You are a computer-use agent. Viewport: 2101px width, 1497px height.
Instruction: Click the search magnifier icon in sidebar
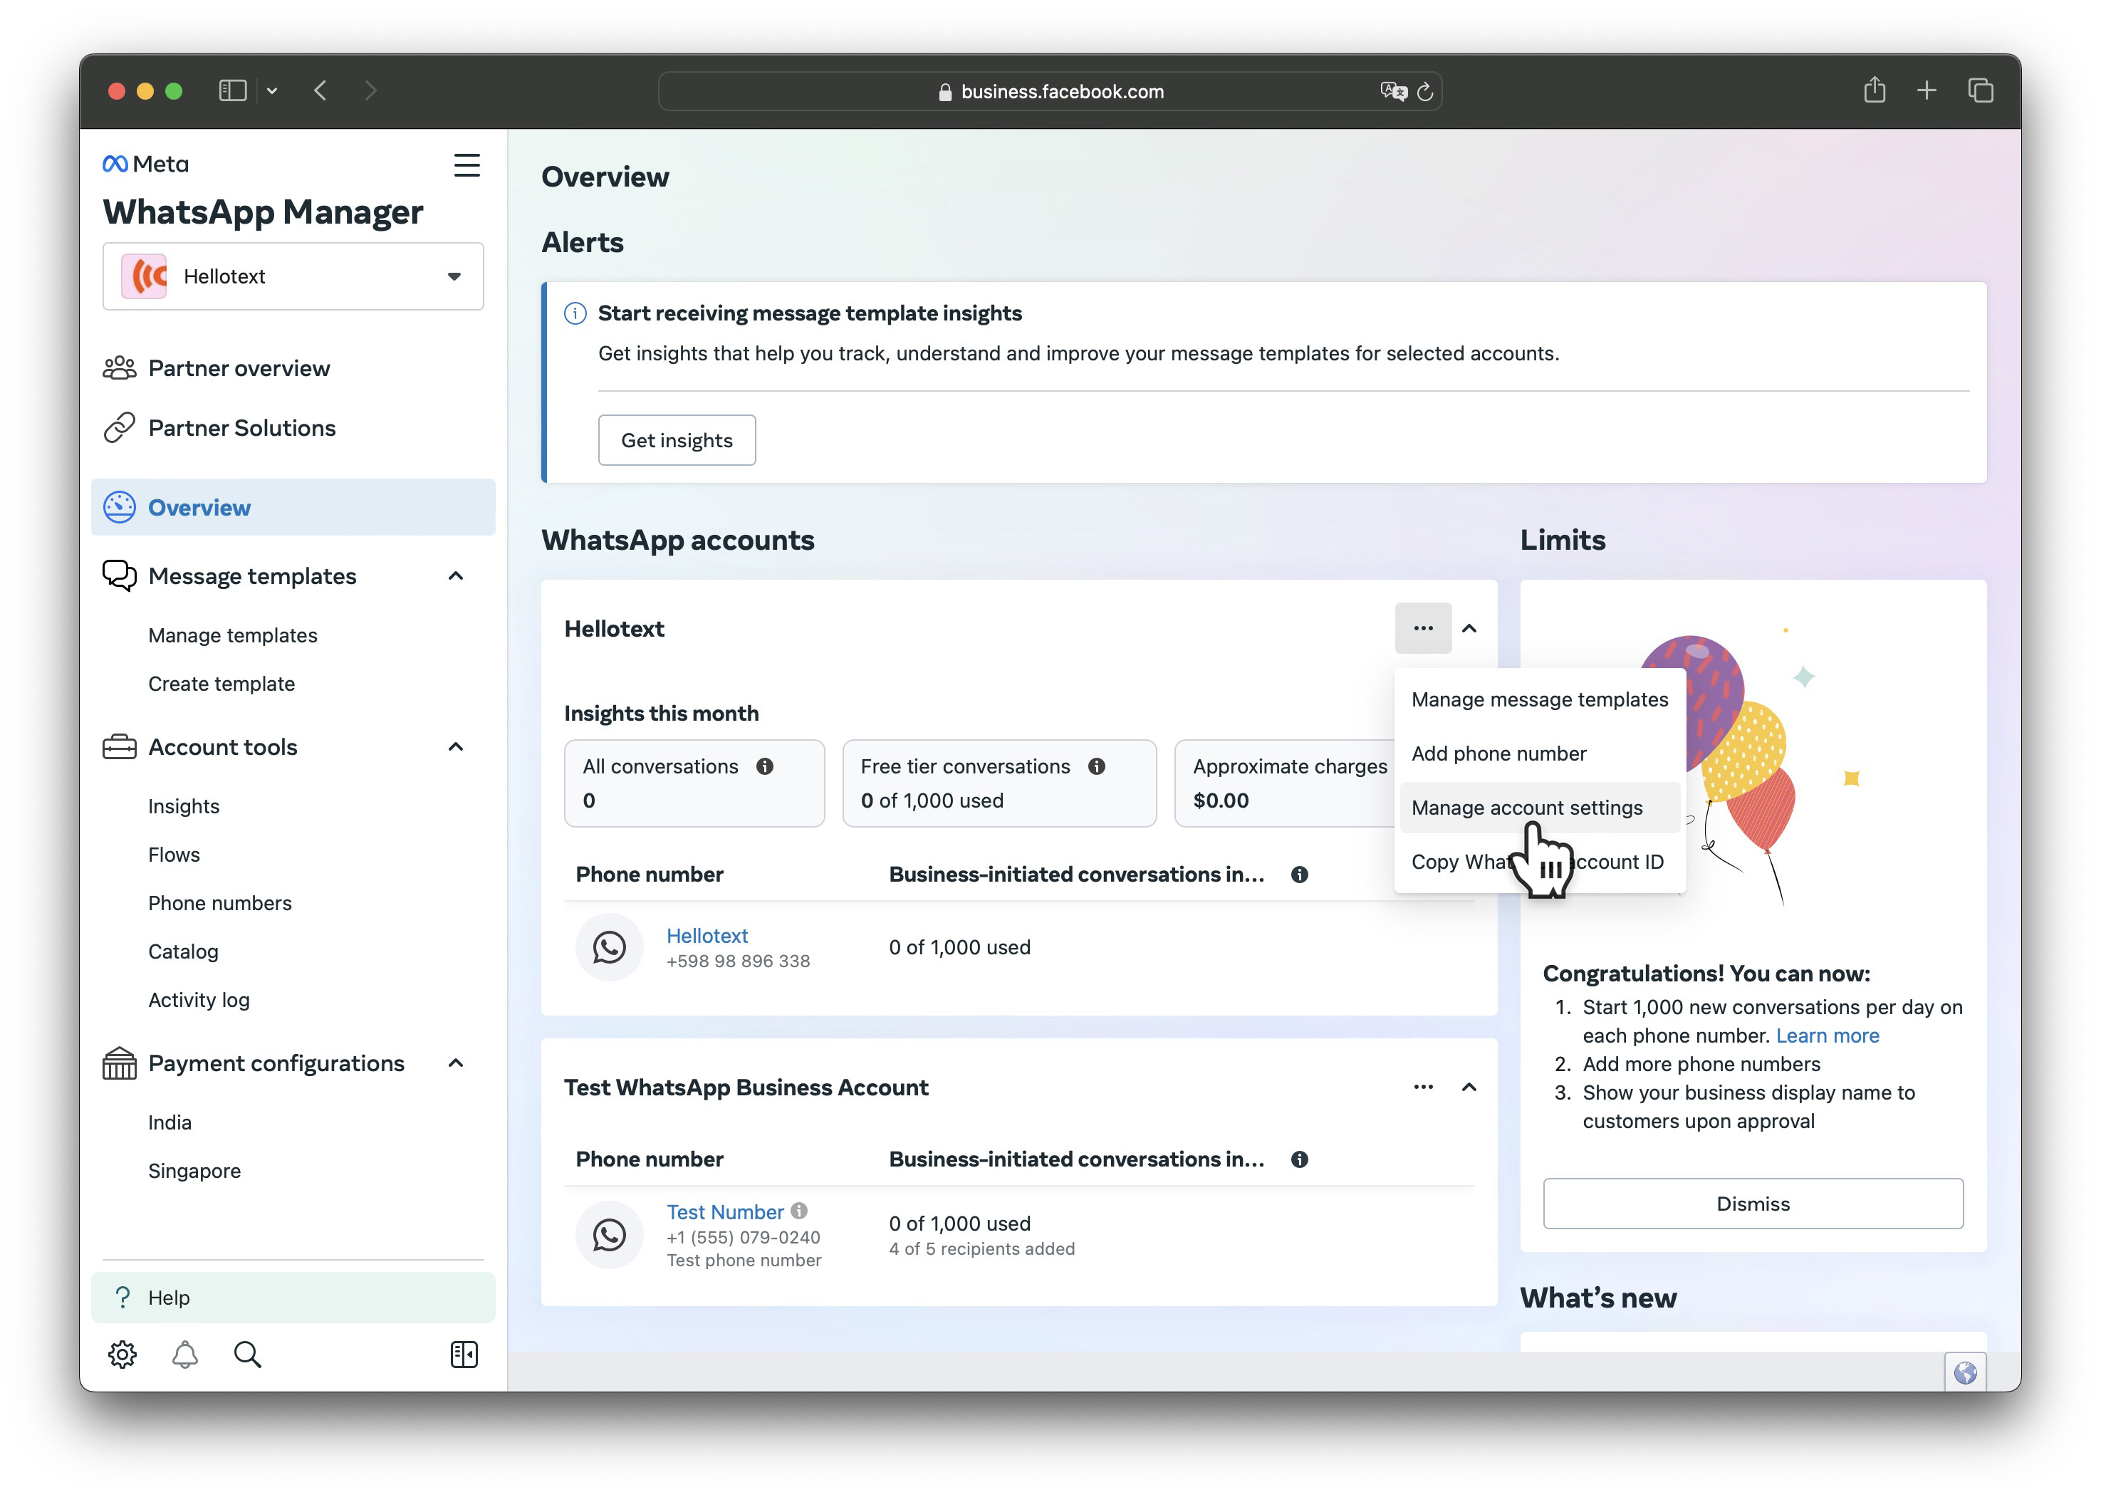[x=247, y=1354]
